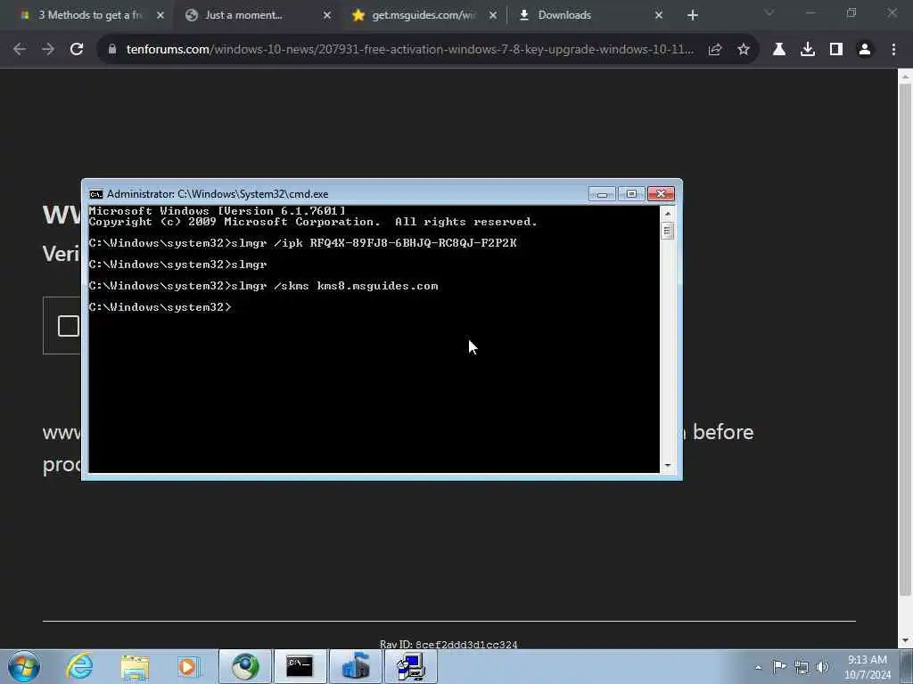The height and width of the screenshot is (684, 913).
Task: Click page scrollbar down arrow
Action: 905,640
